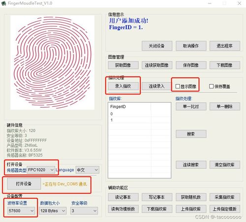Click the 搜索 search button

coord(191,134)
